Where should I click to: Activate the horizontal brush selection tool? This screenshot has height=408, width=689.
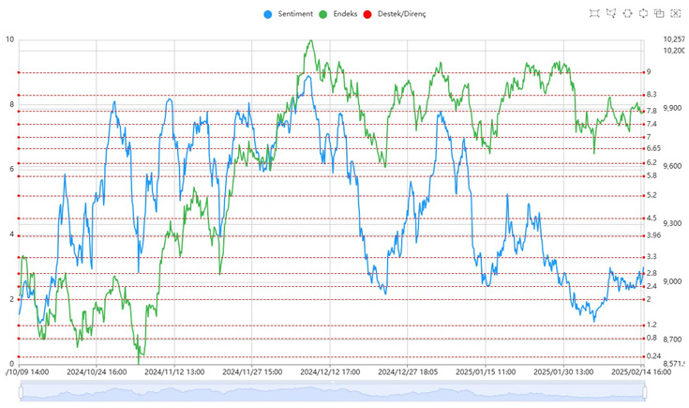tap(627, 13)
